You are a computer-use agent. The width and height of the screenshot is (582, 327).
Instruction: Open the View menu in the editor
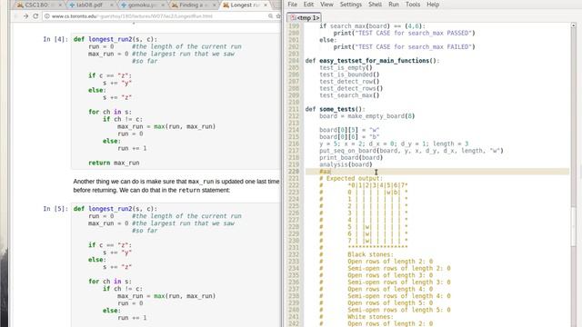click(x=326, y=5)
